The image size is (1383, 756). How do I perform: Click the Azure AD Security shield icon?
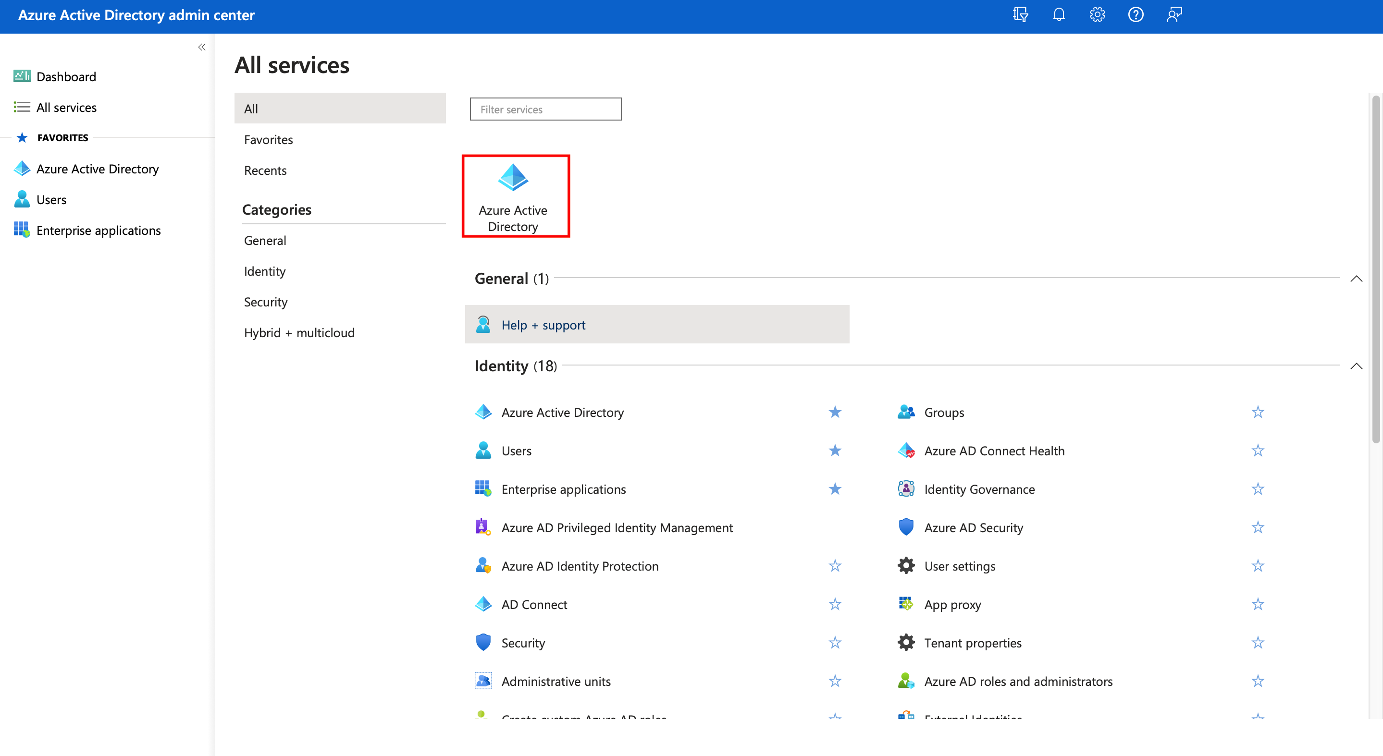906,527
